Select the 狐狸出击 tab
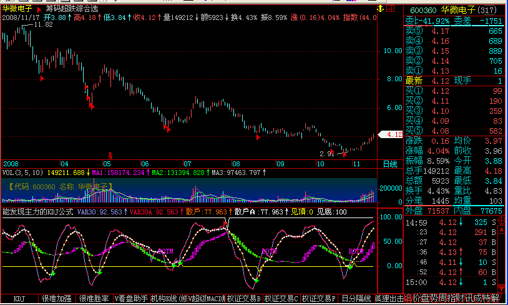Viewport: 508px width, 305px height. click(x=390, y=299)
